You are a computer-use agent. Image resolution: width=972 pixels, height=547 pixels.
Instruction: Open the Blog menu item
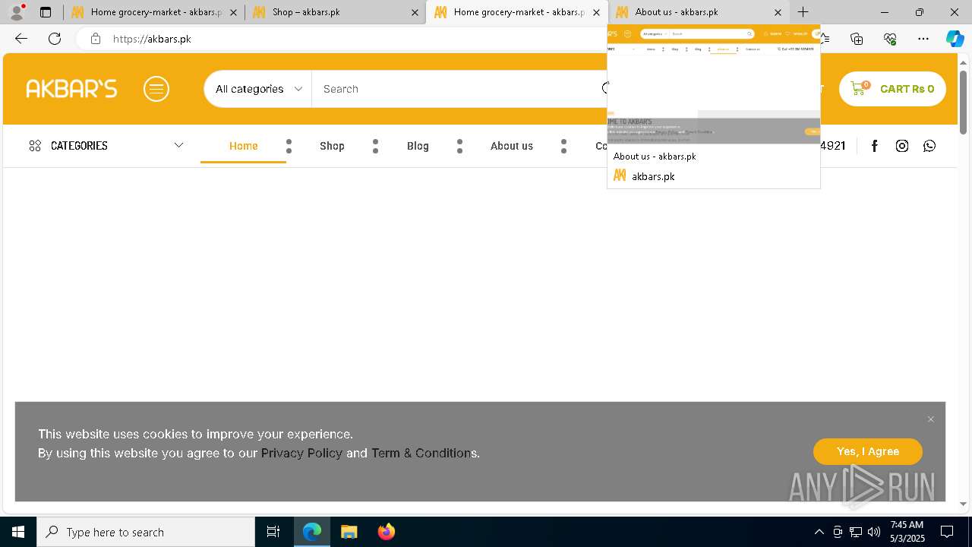(x=418, y=146)
